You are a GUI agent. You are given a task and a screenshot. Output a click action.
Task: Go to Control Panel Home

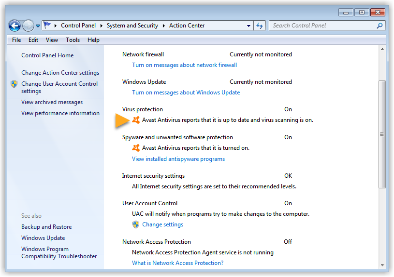coord(47,55)
